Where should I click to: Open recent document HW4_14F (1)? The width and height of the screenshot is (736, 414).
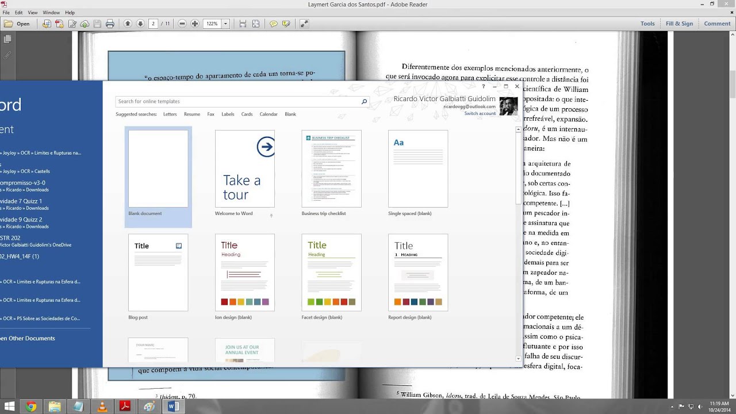20,256
